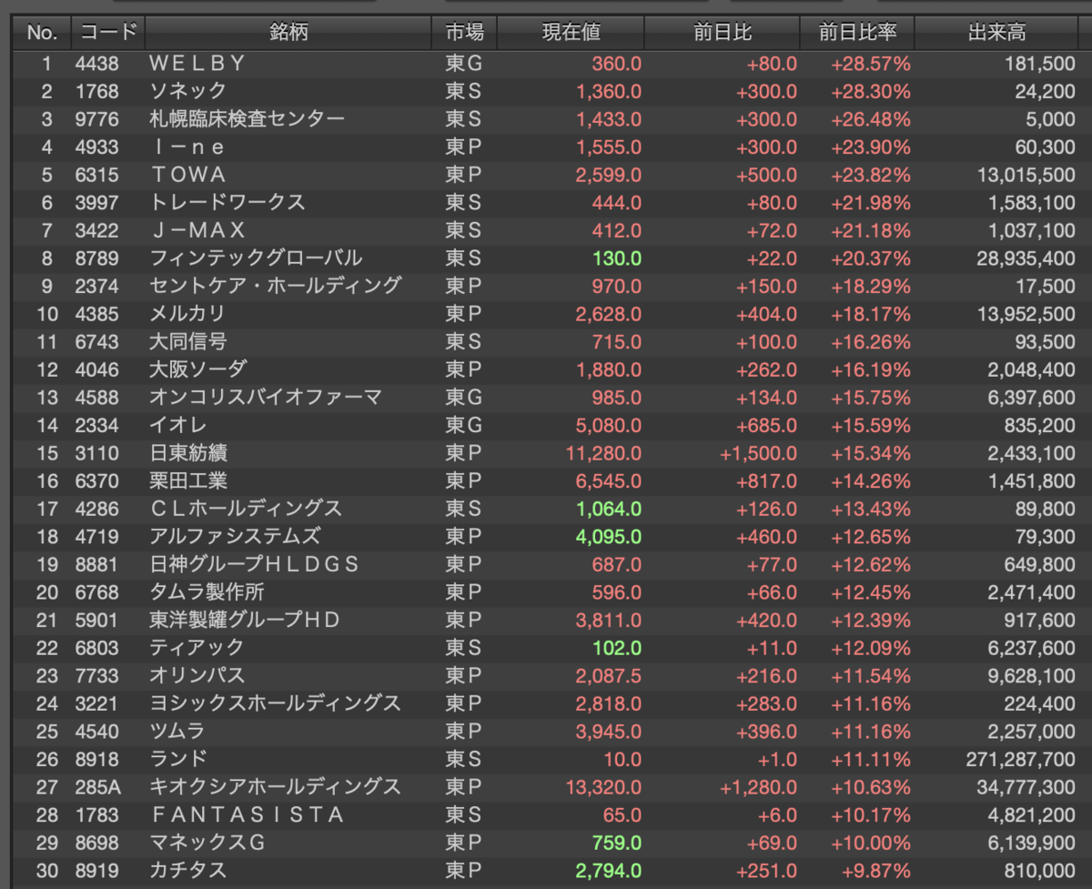Click オンコリスバイオファーマ entry
1092x889 pixels.
pos(266,397)
